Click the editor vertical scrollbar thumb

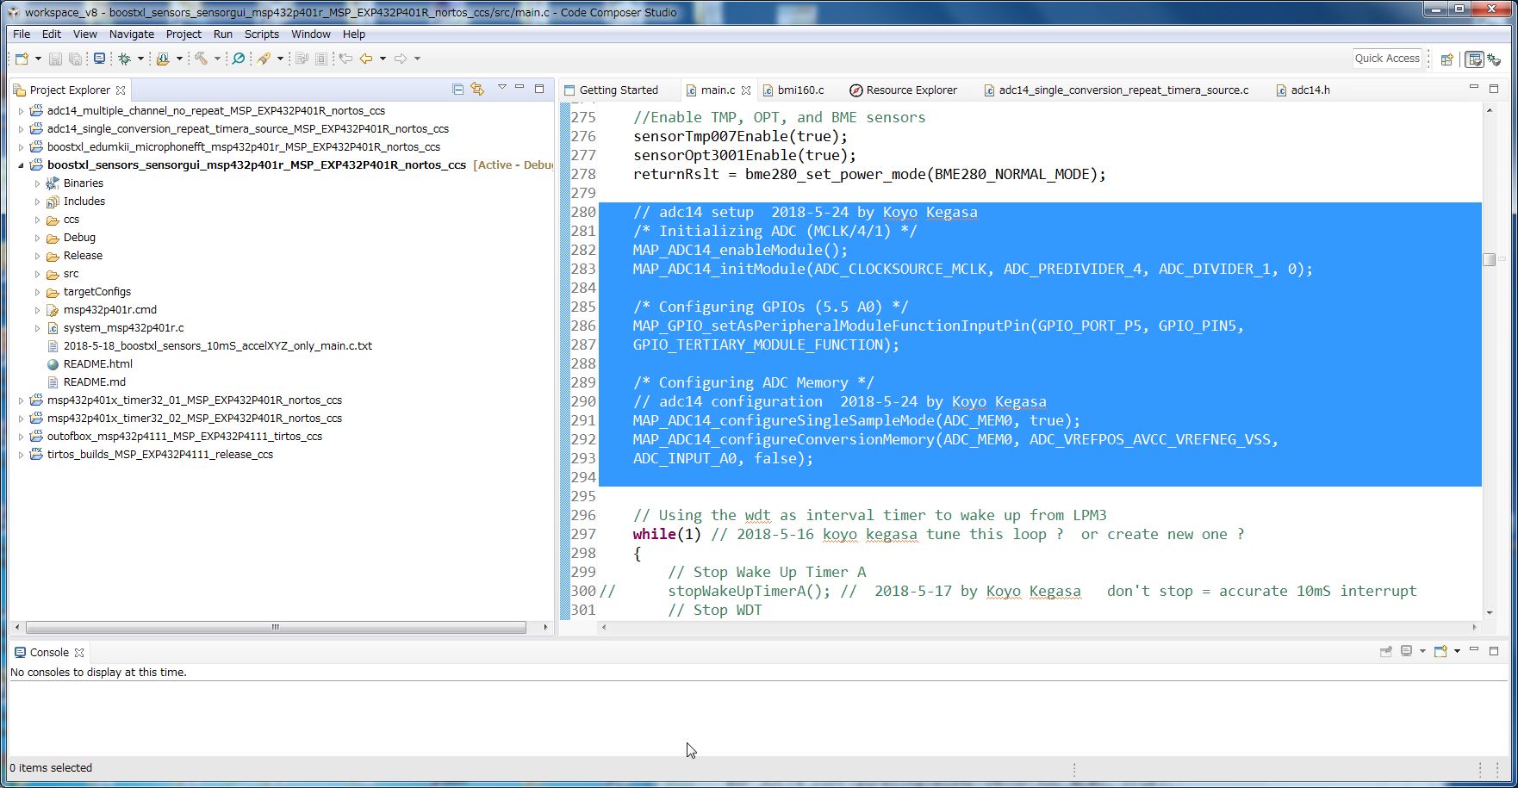(x=1489, y=259)
